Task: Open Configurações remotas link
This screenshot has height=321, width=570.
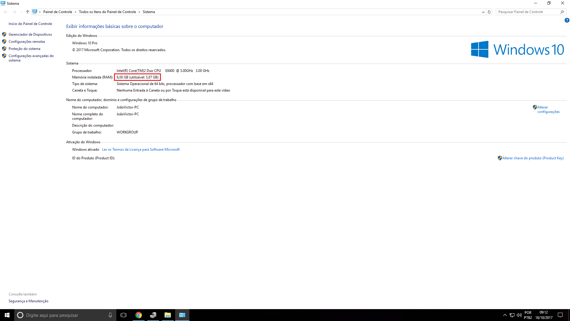Action: tap(27, 42)
